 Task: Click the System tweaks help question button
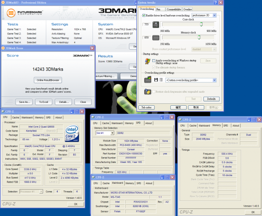click(x=216, y=2)
